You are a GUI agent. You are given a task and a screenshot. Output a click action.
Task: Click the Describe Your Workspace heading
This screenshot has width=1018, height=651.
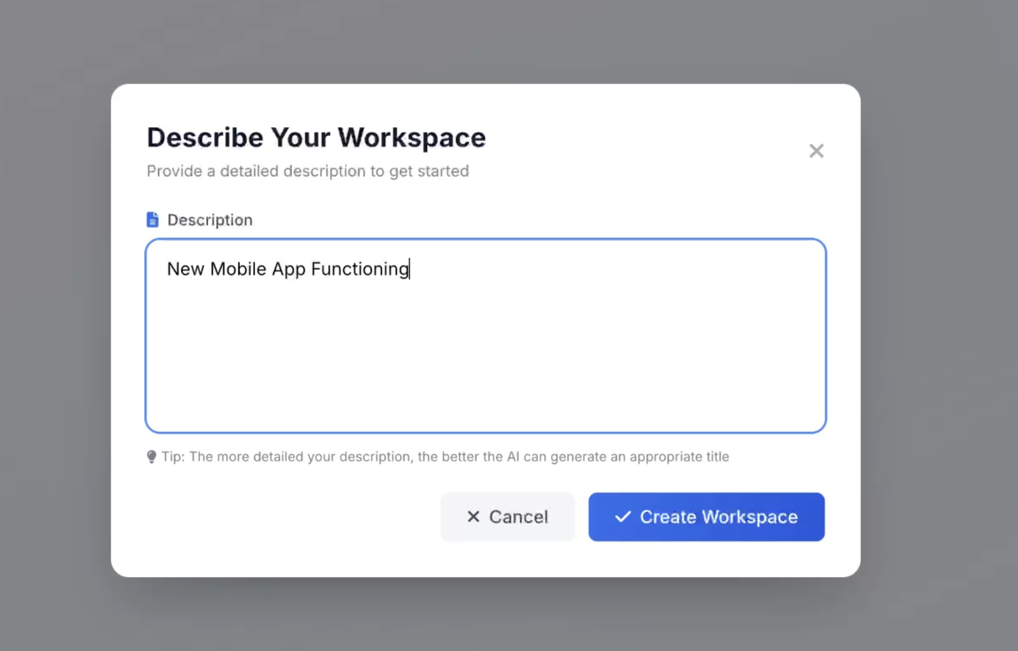pos(316,137)
